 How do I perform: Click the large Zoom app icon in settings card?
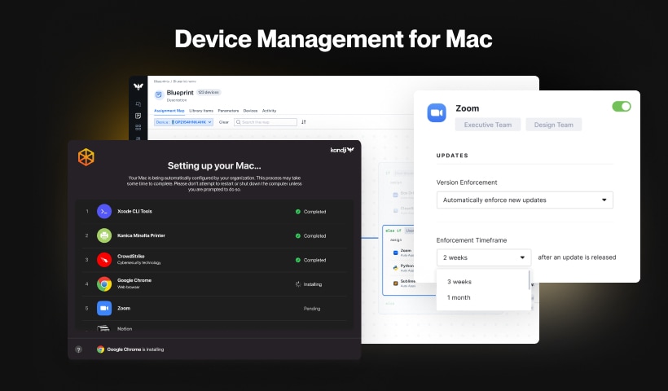coord(437,113)
